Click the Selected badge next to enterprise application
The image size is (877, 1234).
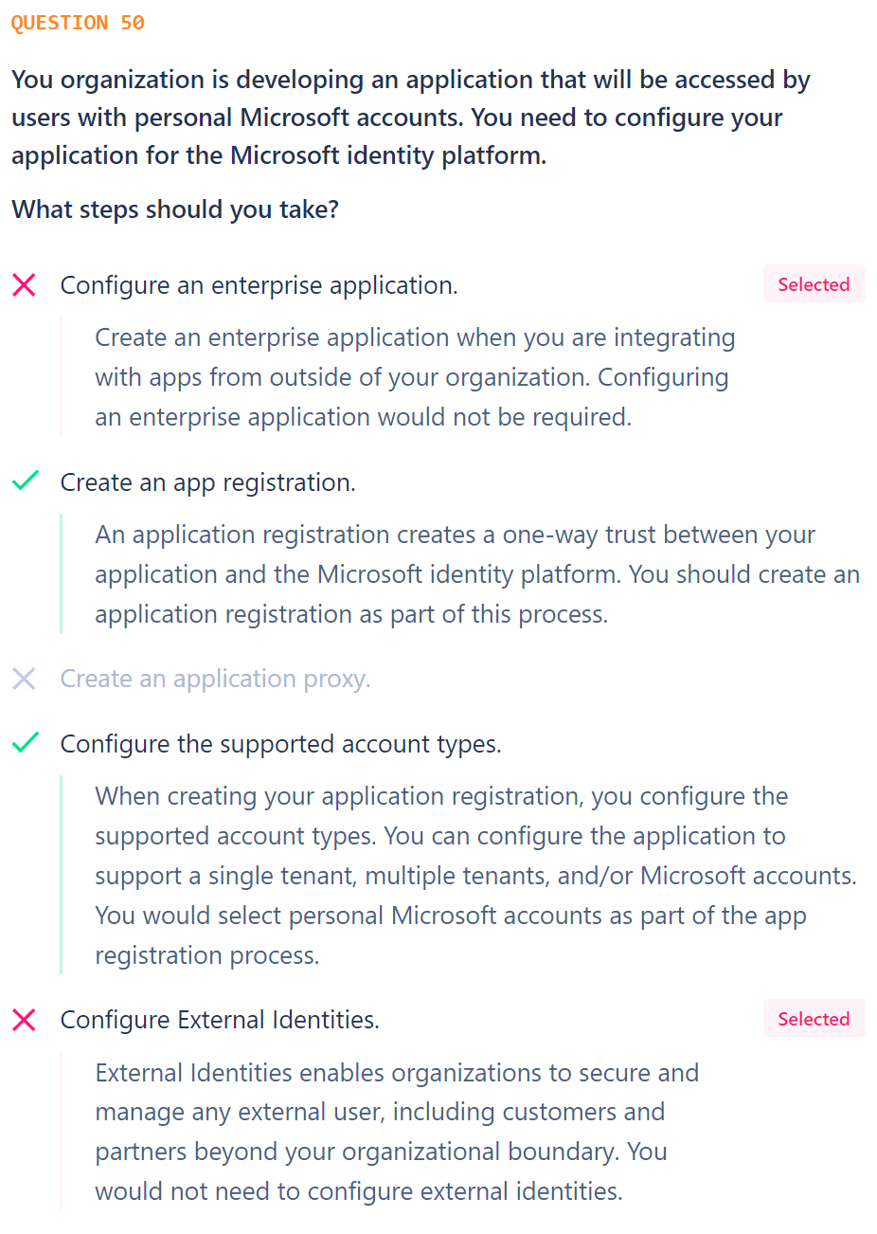814,284
